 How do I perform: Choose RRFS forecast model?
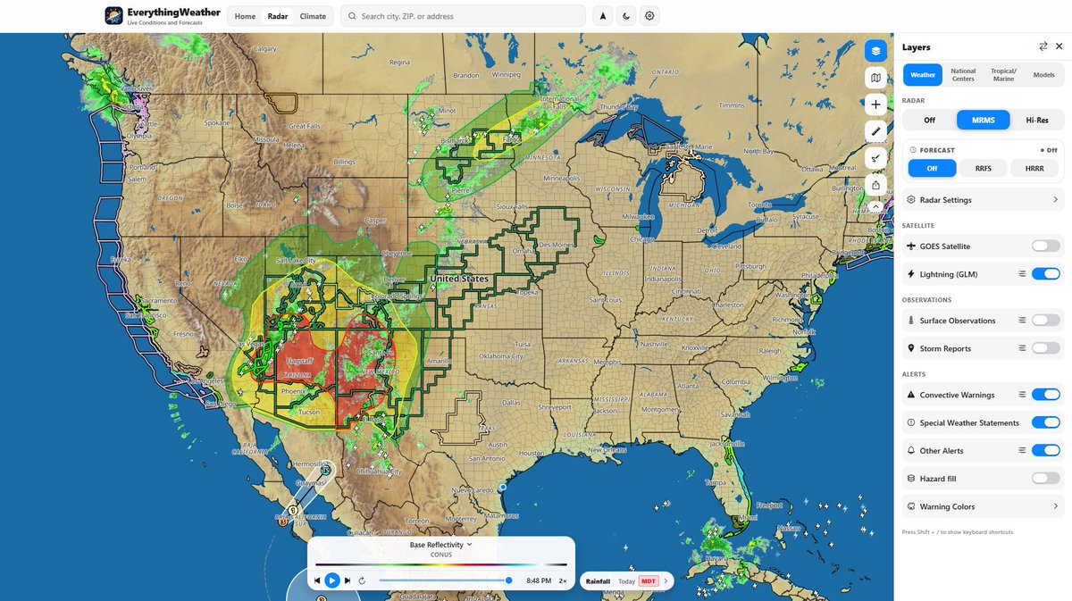click(984, 168)
